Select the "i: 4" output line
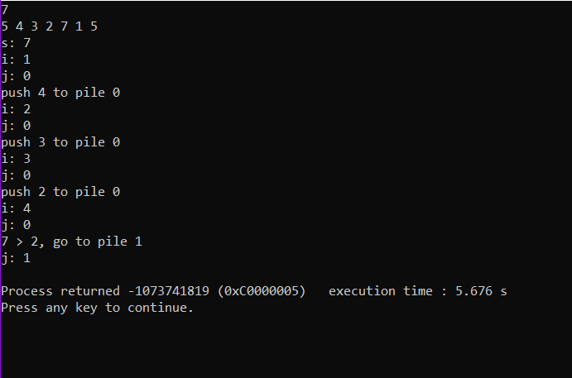572x378 pixels. (17, 208)
